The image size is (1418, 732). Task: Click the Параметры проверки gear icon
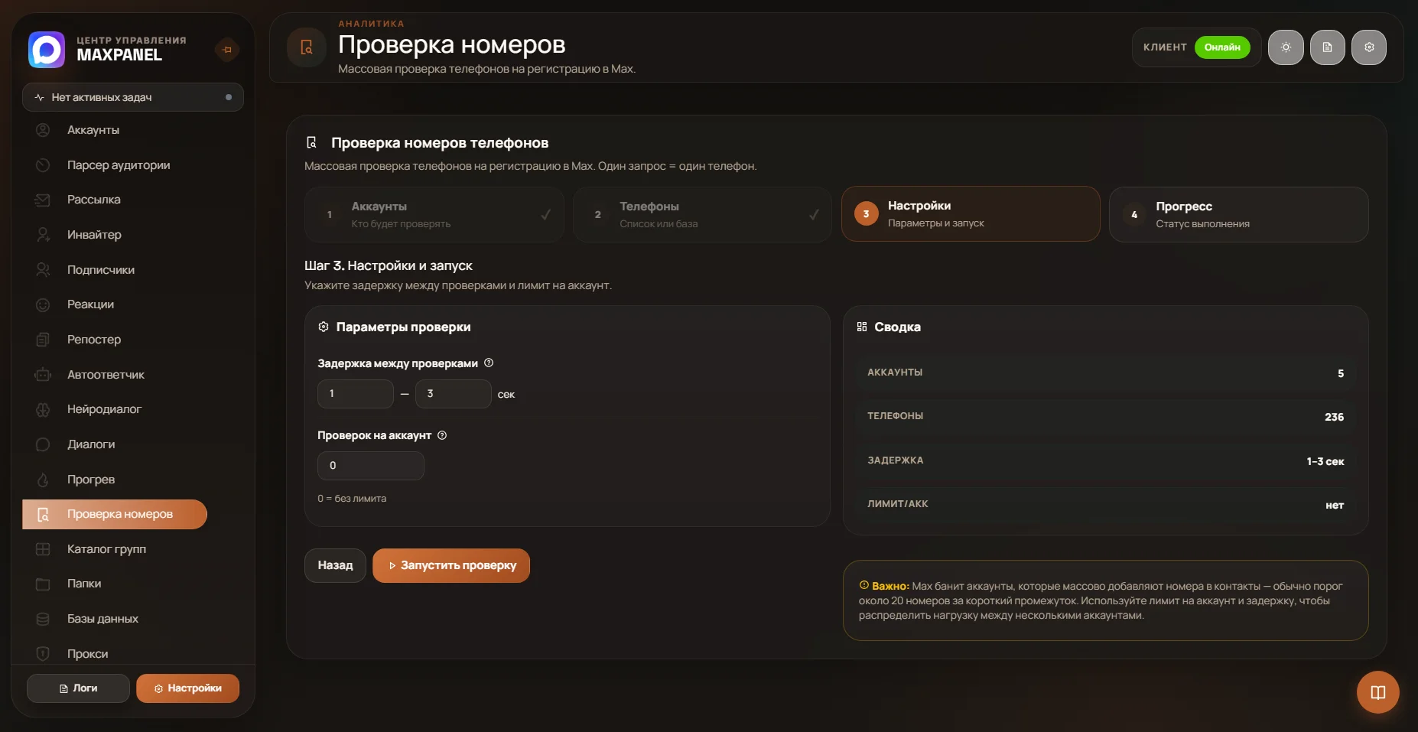point(324,327)
